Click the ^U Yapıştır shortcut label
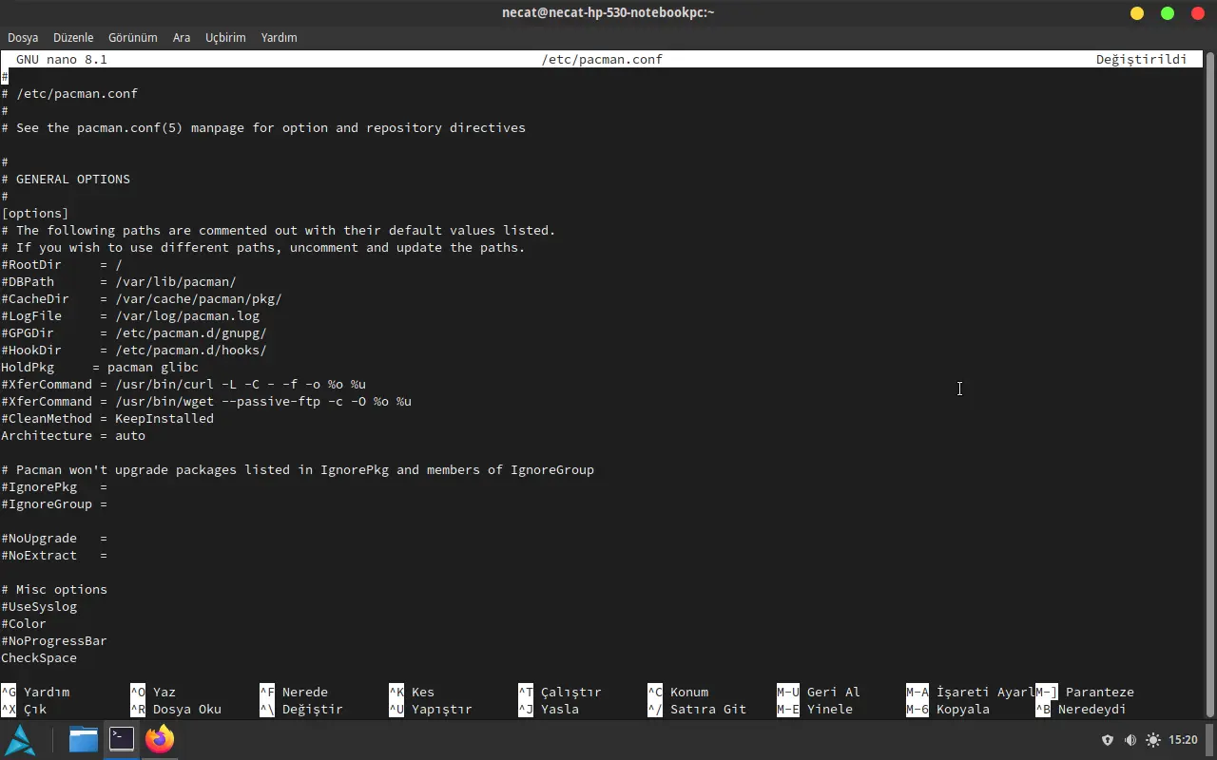 click(431, 709)
